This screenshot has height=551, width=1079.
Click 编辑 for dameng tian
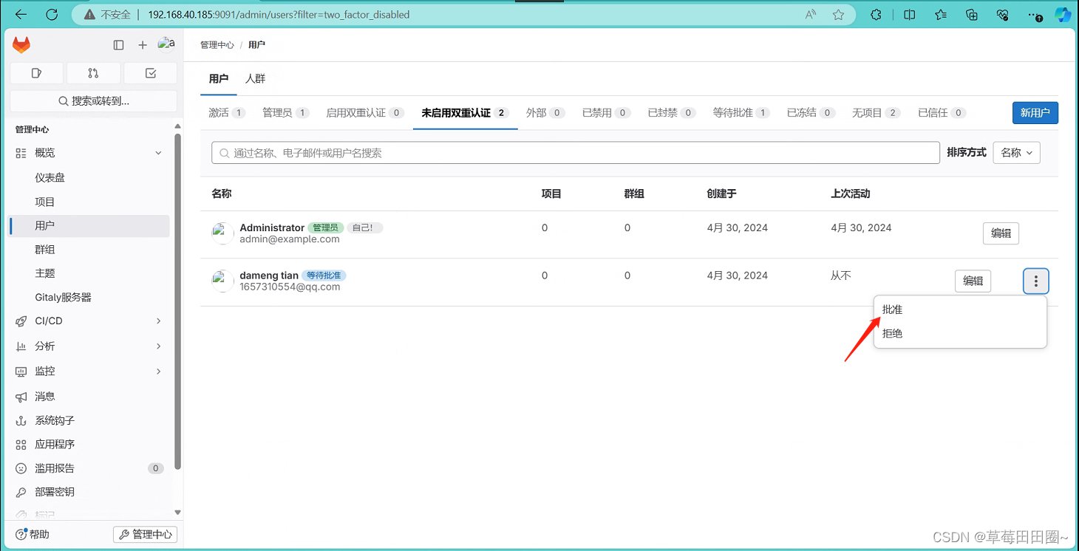click(973, 281)
